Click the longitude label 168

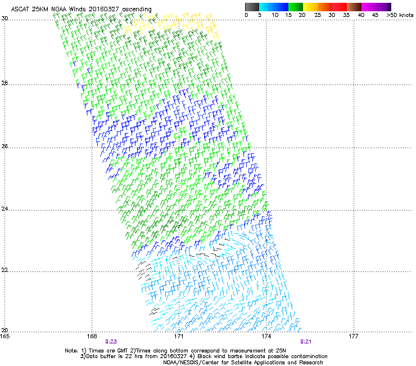pos(92,336)
